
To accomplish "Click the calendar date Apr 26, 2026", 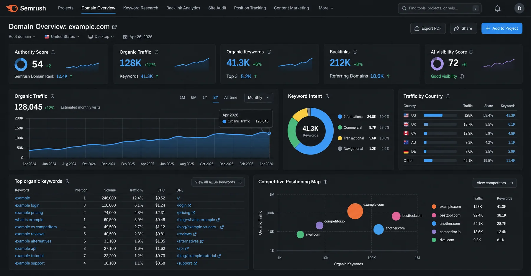I will [x=138, y=37].
